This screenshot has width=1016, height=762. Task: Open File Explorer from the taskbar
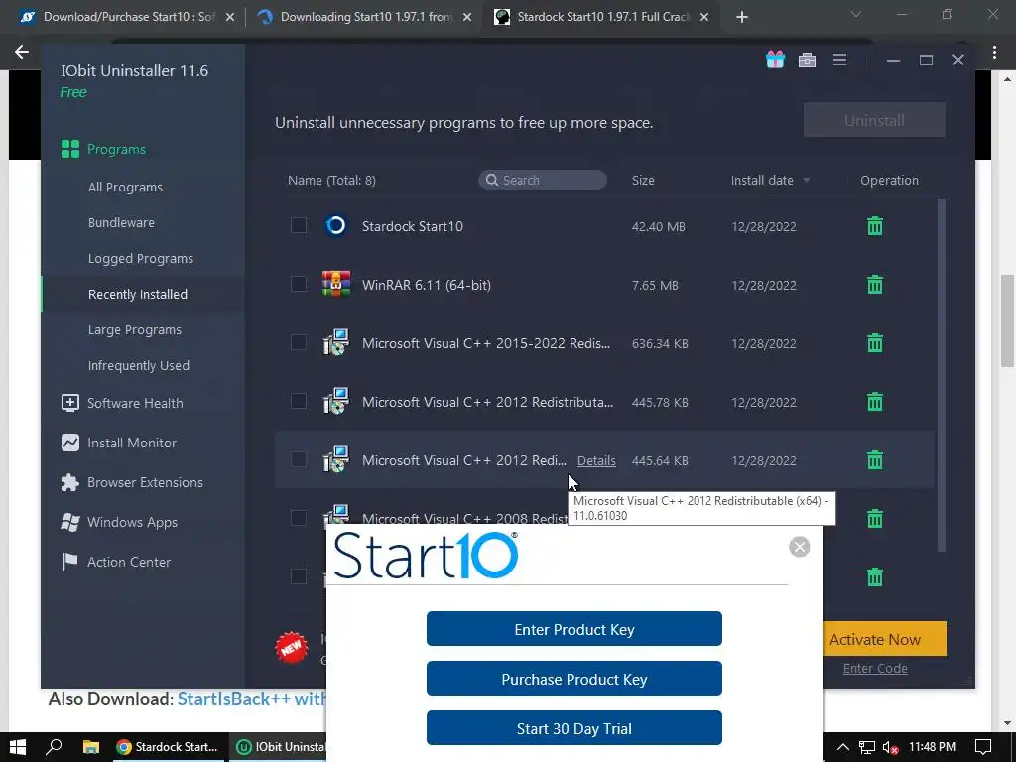point(90,747)
